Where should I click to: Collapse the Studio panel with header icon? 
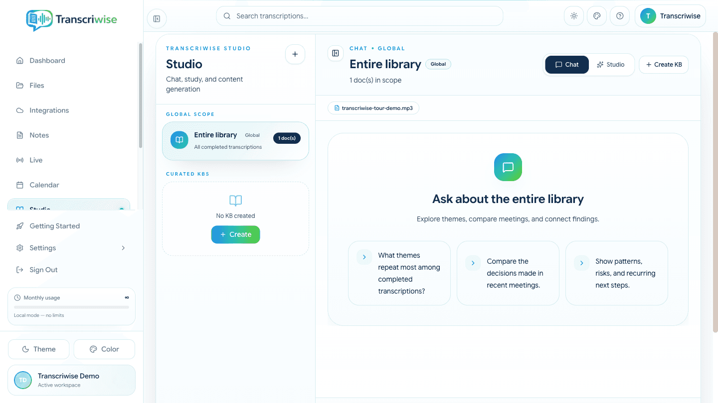tap(336, 53)
